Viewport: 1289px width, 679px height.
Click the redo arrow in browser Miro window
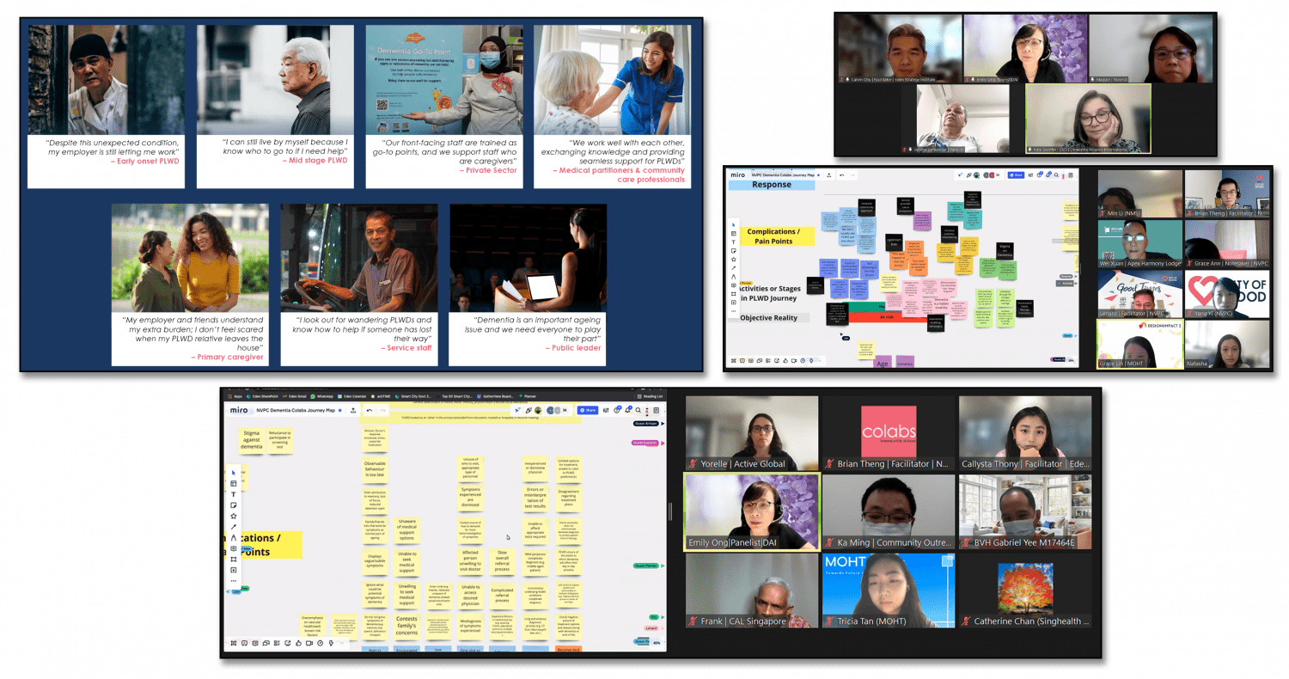tap(382, 410)
